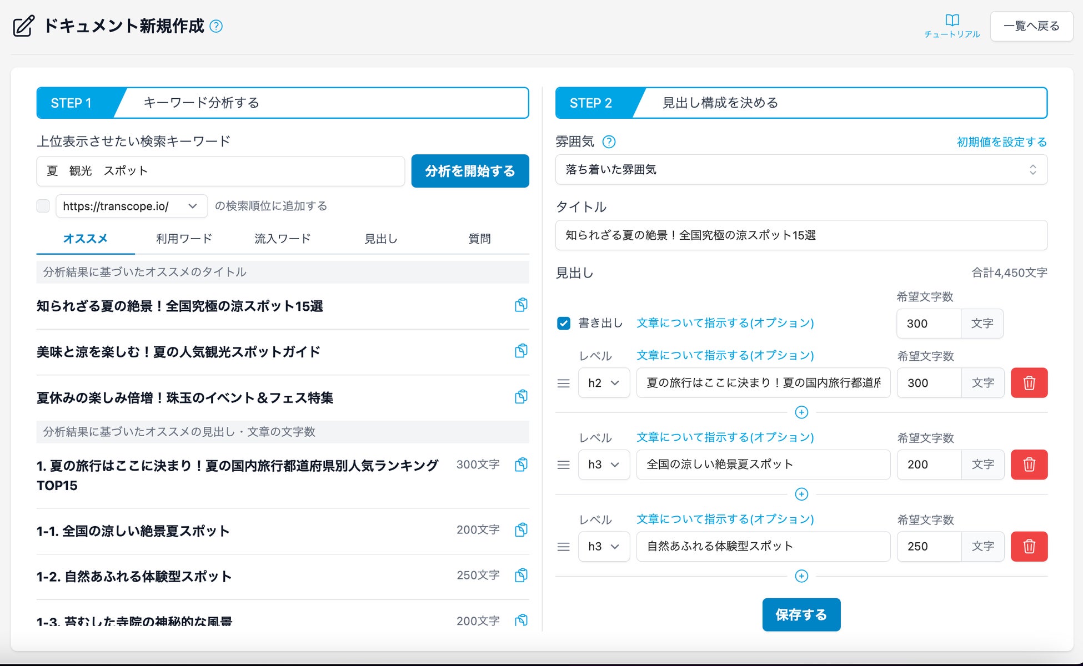The image size is (1083, 666).
Task: Click the 初期値を設定する link
Action: (1001, 142)
